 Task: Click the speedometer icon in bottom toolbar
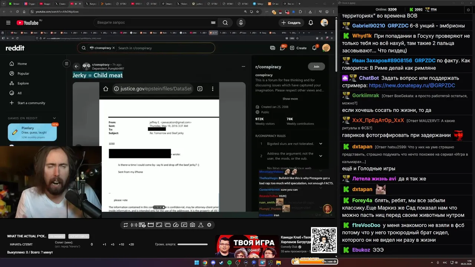point(176,225)
